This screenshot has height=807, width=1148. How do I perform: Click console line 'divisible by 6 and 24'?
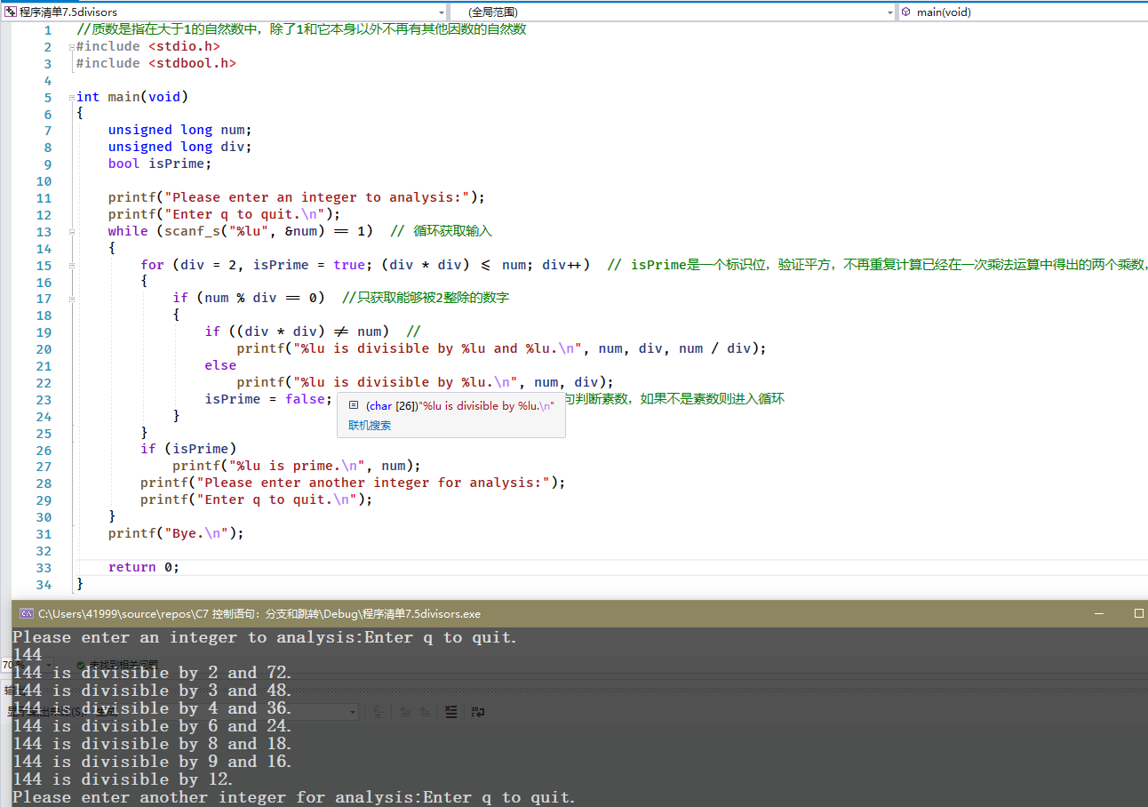(152, 726)
